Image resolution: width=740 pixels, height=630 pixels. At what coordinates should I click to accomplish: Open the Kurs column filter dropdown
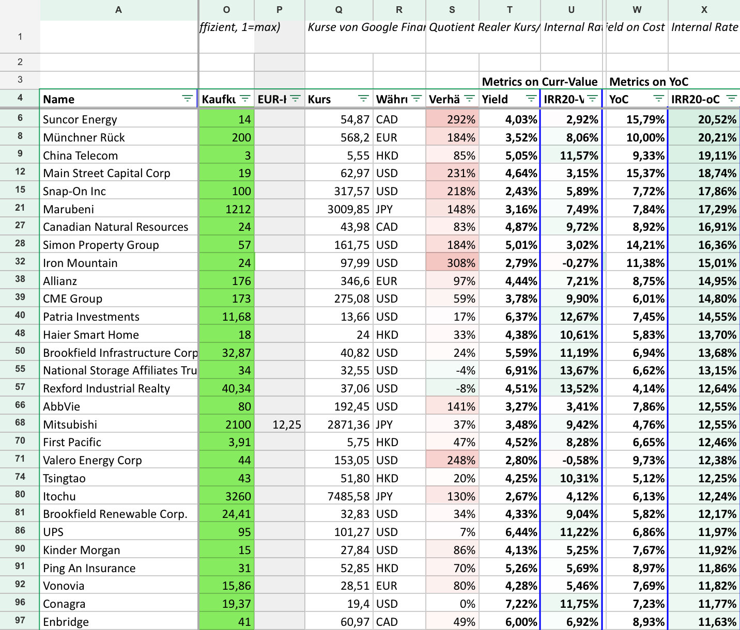(x=363, y=99)
